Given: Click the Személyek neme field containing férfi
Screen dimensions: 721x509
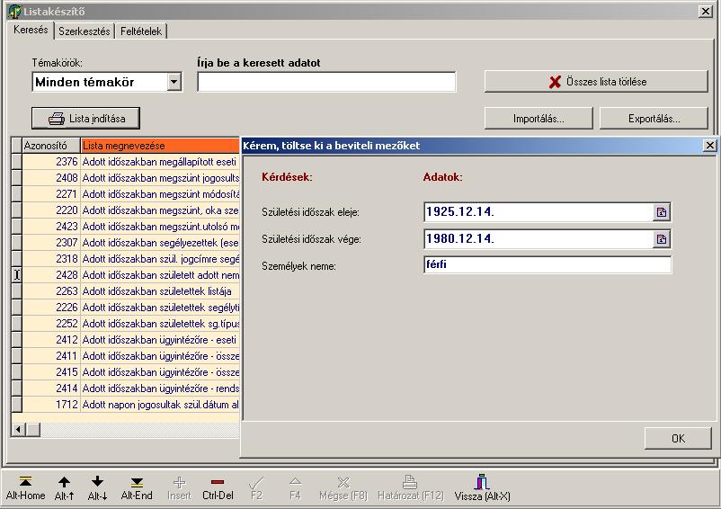Looking at the screenshot, I should pyautogui.click(x=547, y=265).
